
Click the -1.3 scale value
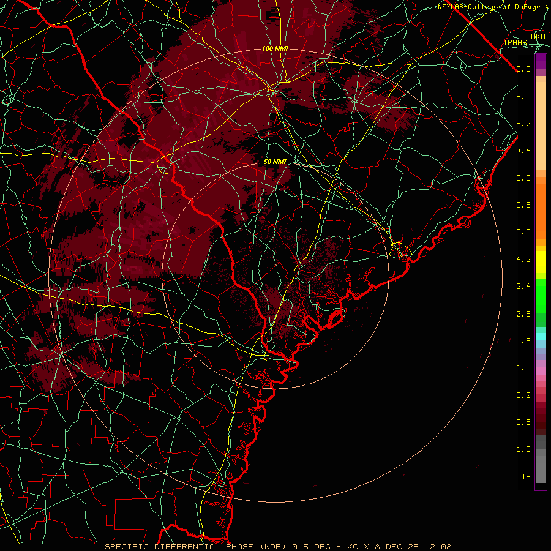(521, 449)
